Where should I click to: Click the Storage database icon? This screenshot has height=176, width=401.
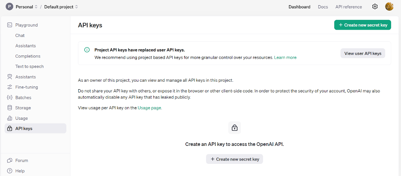(x=10, y=108)
